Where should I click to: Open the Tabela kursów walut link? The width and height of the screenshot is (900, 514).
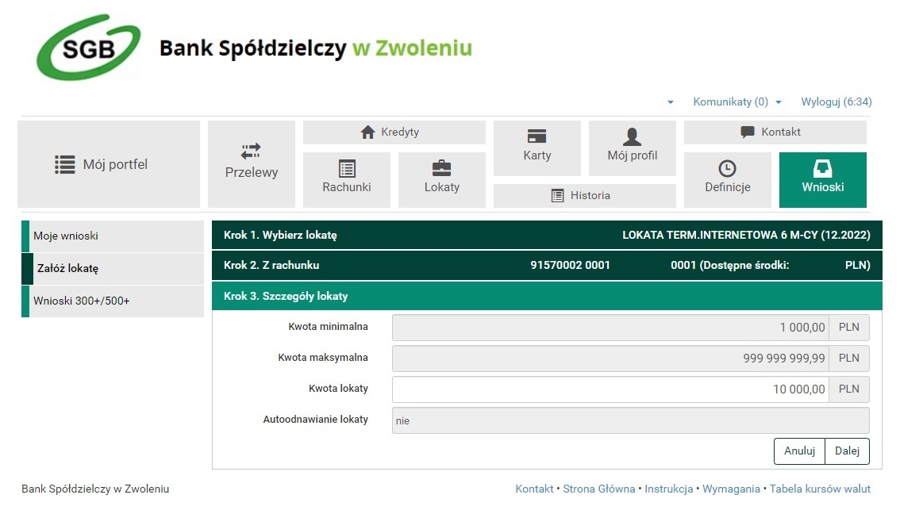click(x=820, y=489)
